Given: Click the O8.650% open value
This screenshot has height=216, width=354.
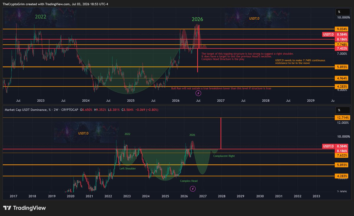Looking at the screenshot, I should point(86,110).
